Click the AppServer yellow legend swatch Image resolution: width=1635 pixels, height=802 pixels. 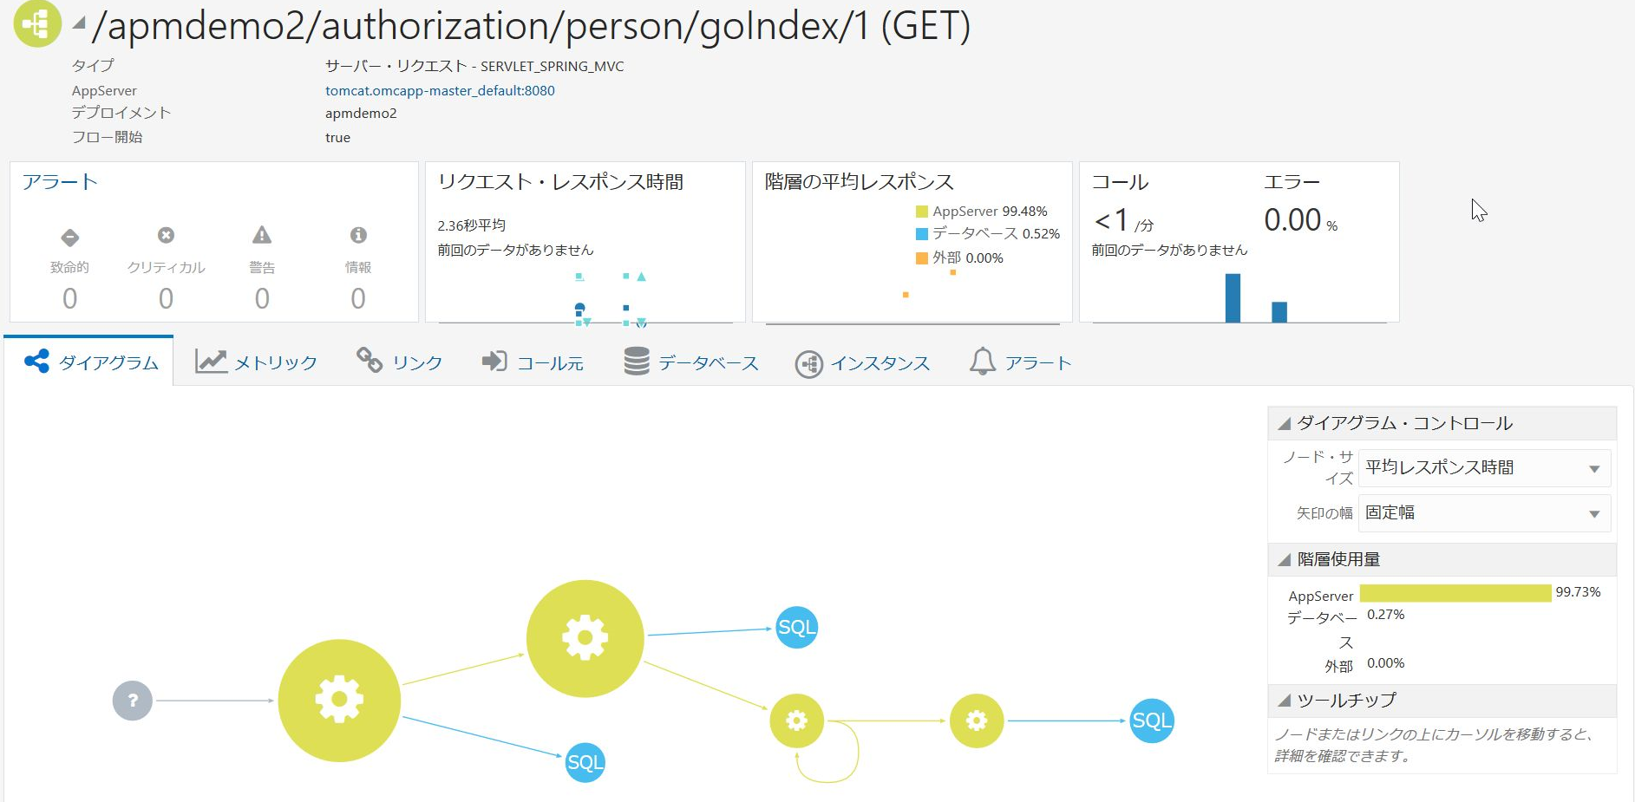tap(922, 212)
